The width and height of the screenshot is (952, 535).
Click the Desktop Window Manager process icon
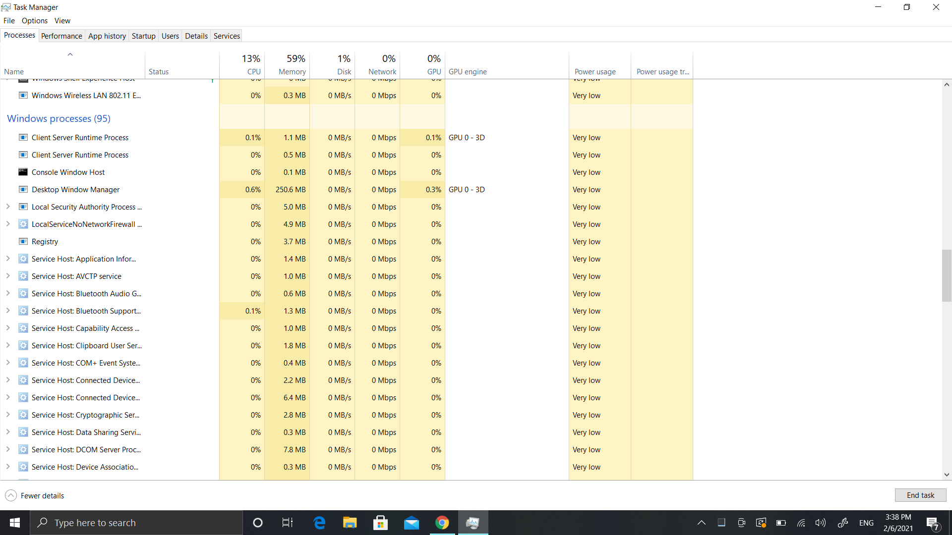tap(23, 189)
